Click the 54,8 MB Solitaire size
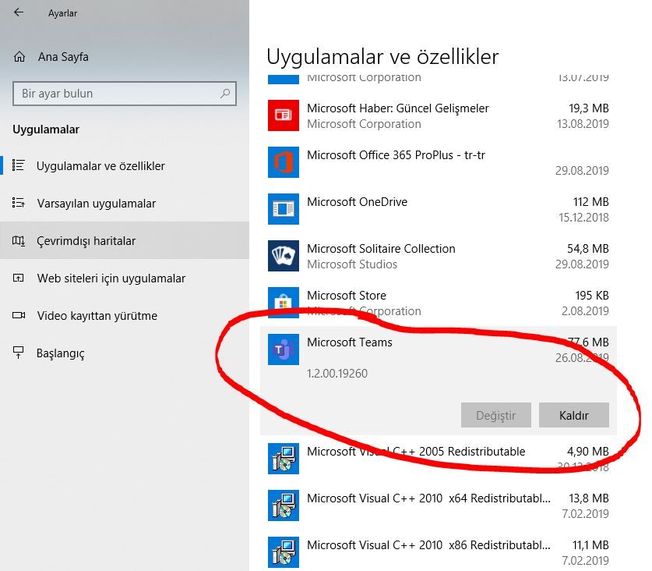This screenshot has width=652, height=571. point(587,249)
